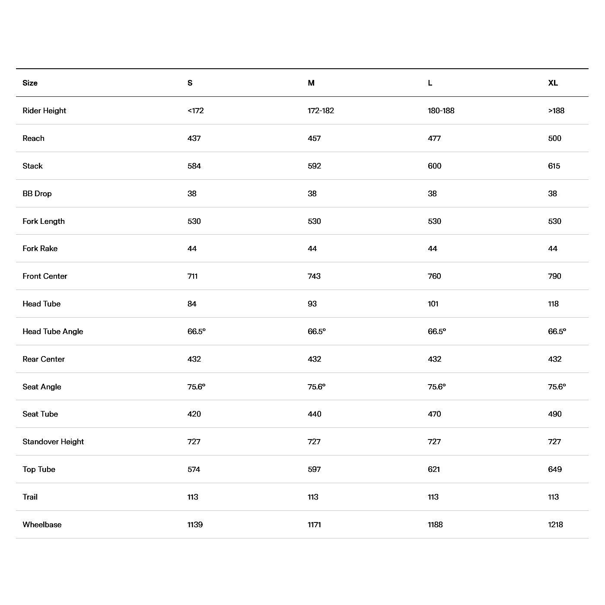Click the "Rider Height" row label

pyautogui.click(x=45, y=111)
